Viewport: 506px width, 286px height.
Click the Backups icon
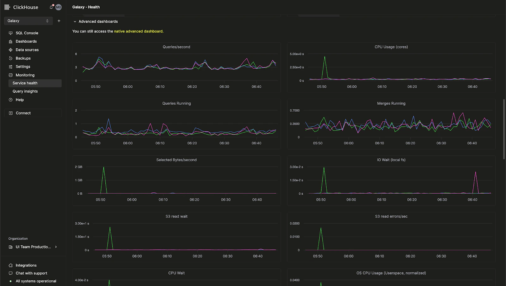11,58
